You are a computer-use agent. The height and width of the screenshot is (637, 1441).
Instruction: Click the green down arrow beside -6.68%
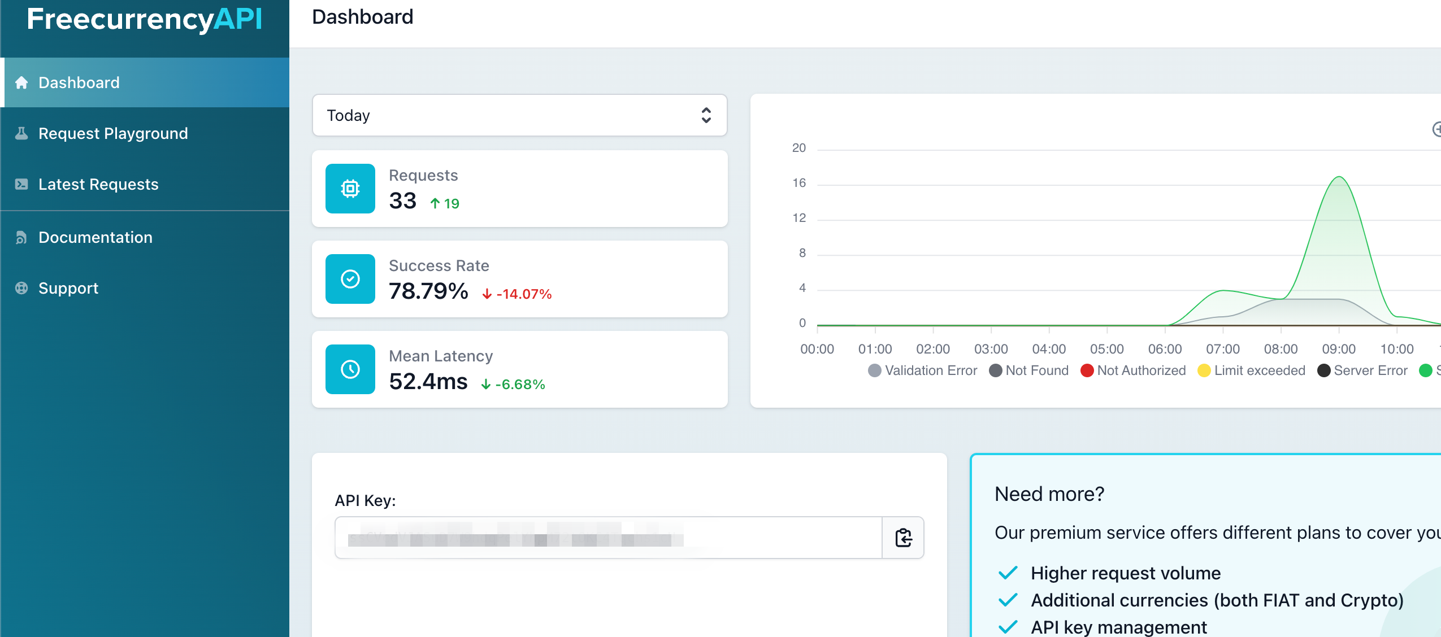[x=485, y=385]
